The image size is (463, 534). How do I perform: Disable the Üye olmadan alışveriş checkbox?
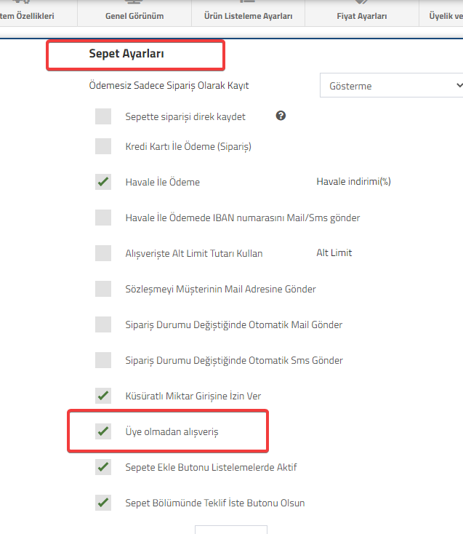coord(103,431)
